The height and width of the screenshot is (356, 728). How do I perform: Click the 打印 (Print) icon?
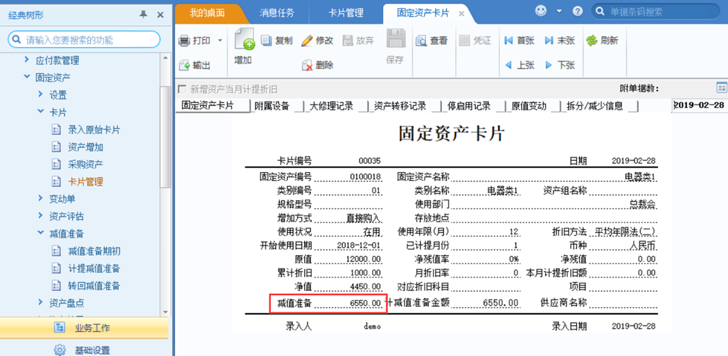click(x=184, y=41)
